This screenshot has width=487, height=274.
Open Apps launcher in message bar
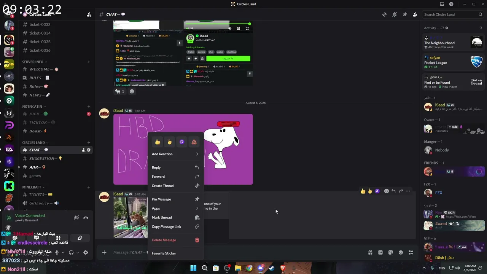[x=411, y=252]
